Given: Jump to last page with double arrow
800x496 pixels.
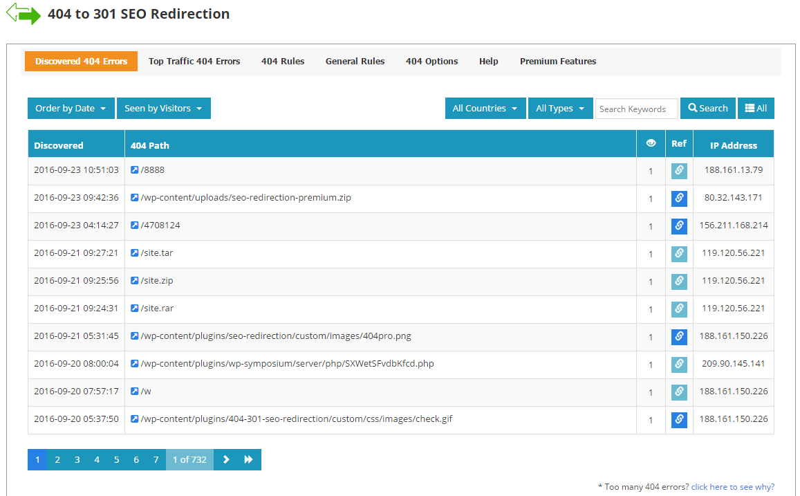Looking at the screenshot, I should tap(249, 460).
